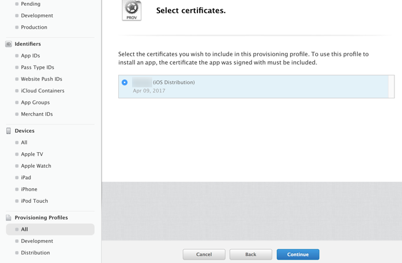
Task: Navigate to Merchant IDs
Action: coord(37,114)
